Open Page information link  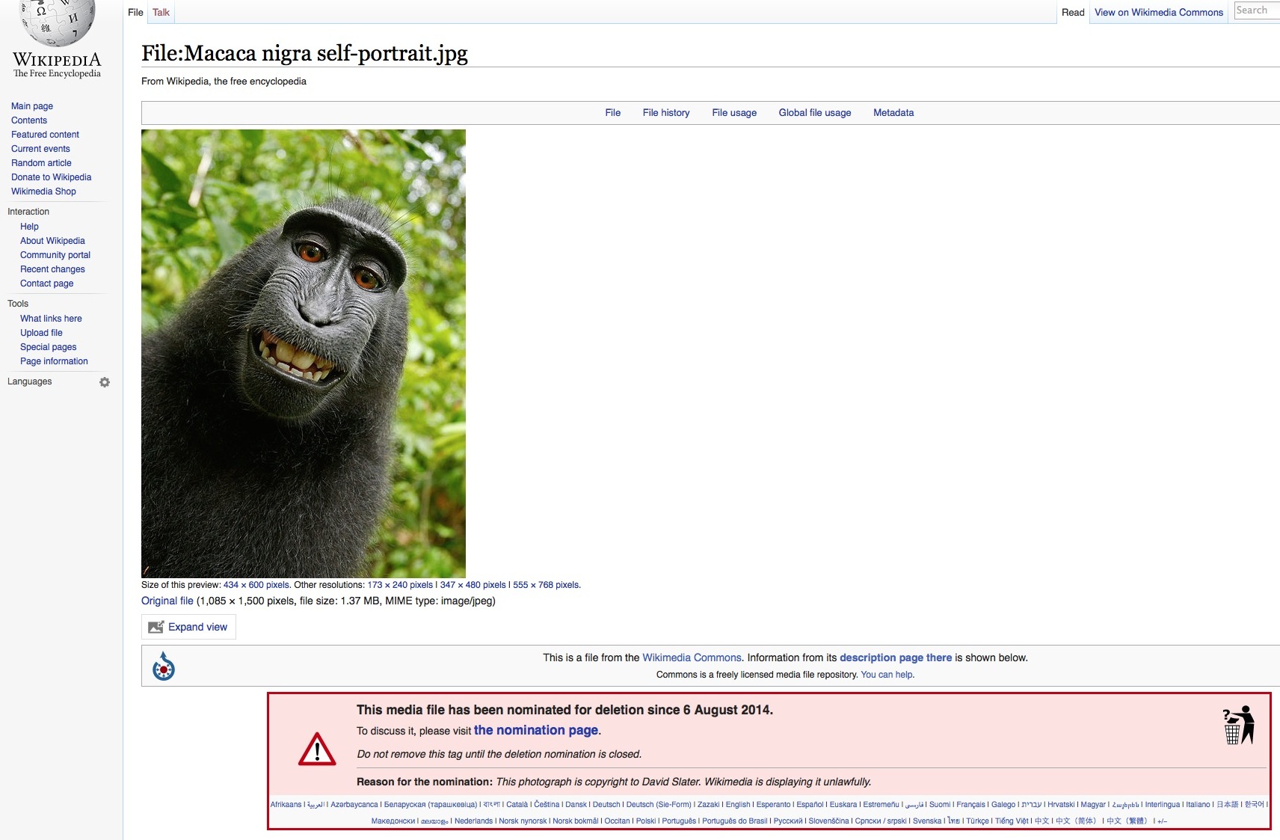pos(54,361)
